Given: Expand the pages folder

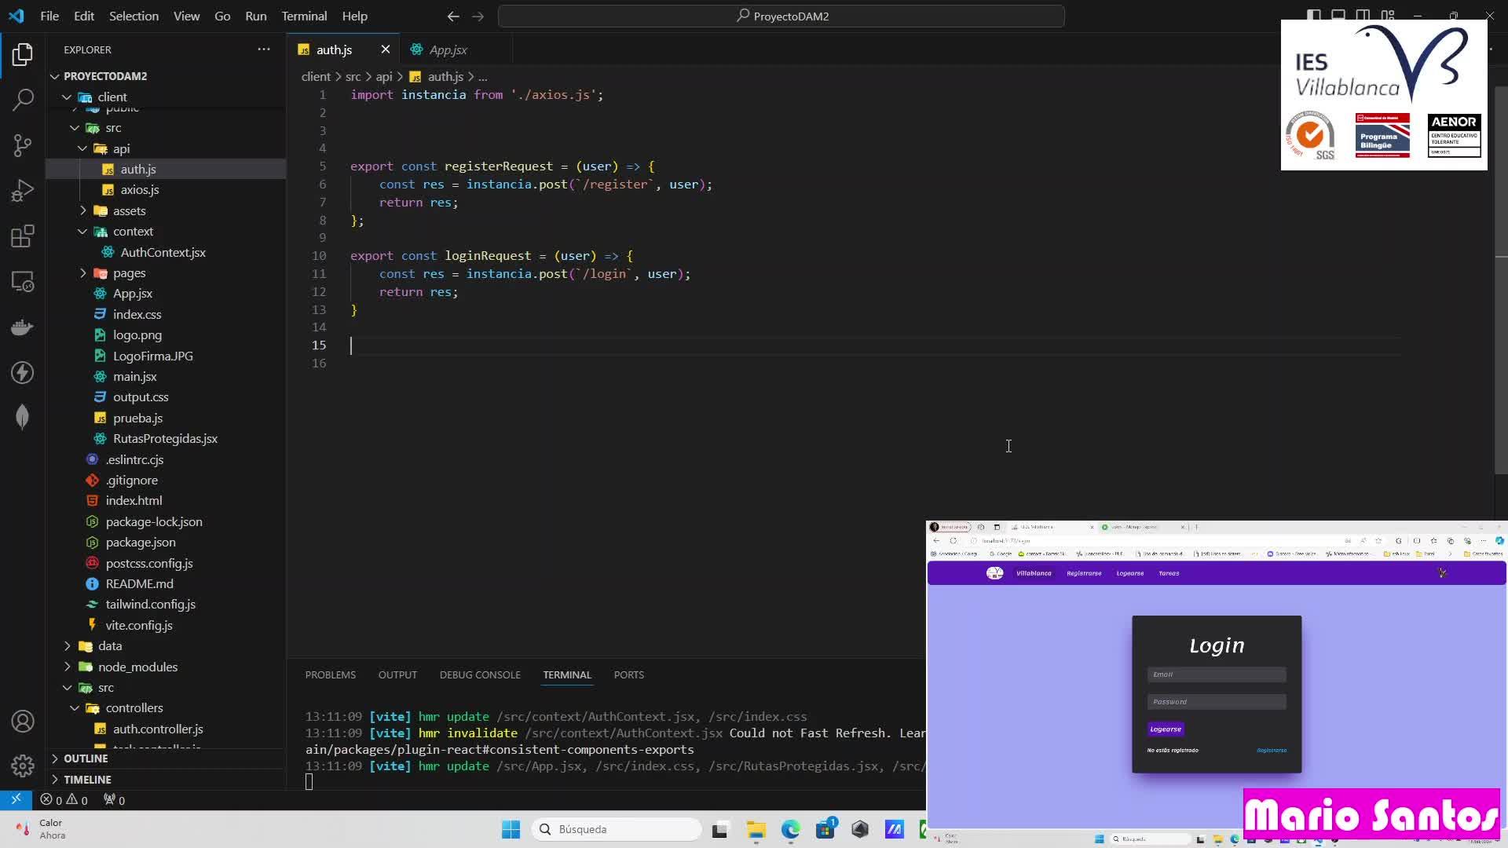Looking at the screenshot, I should coord(129,273).
